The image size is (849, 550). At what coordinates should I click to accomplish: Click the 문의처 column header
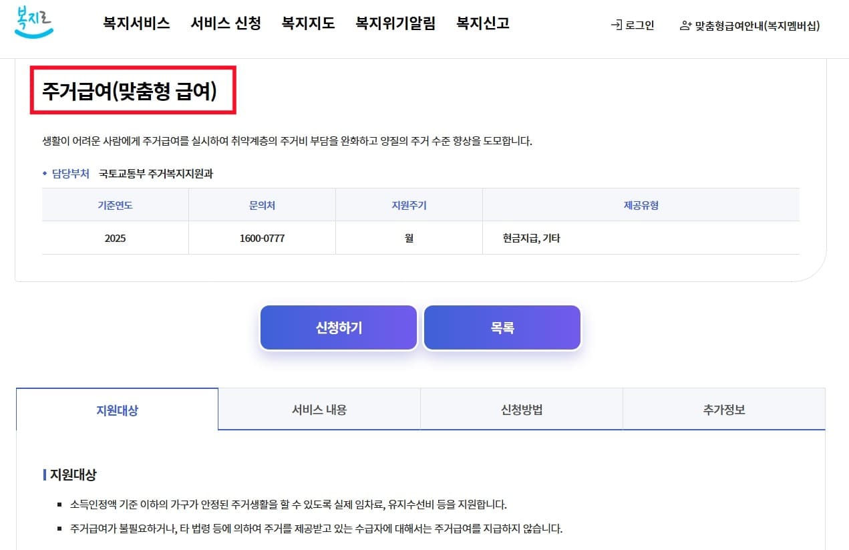(262, 205)
